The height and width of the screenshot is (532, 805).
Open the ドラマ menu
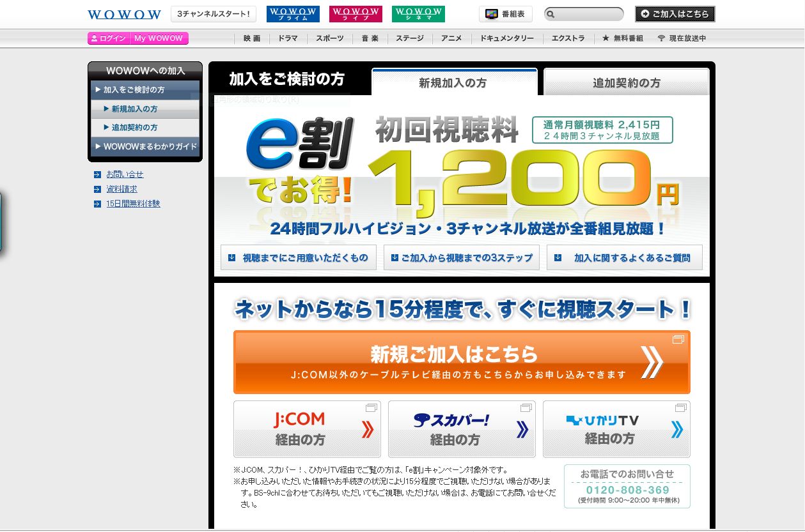click(x=288, y=38)
